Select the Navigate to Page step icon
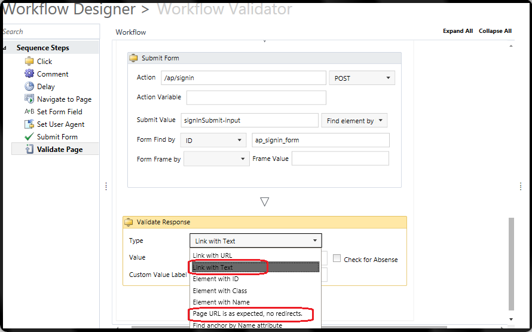Viewport: 532px width, 332px height. [29, 99]
